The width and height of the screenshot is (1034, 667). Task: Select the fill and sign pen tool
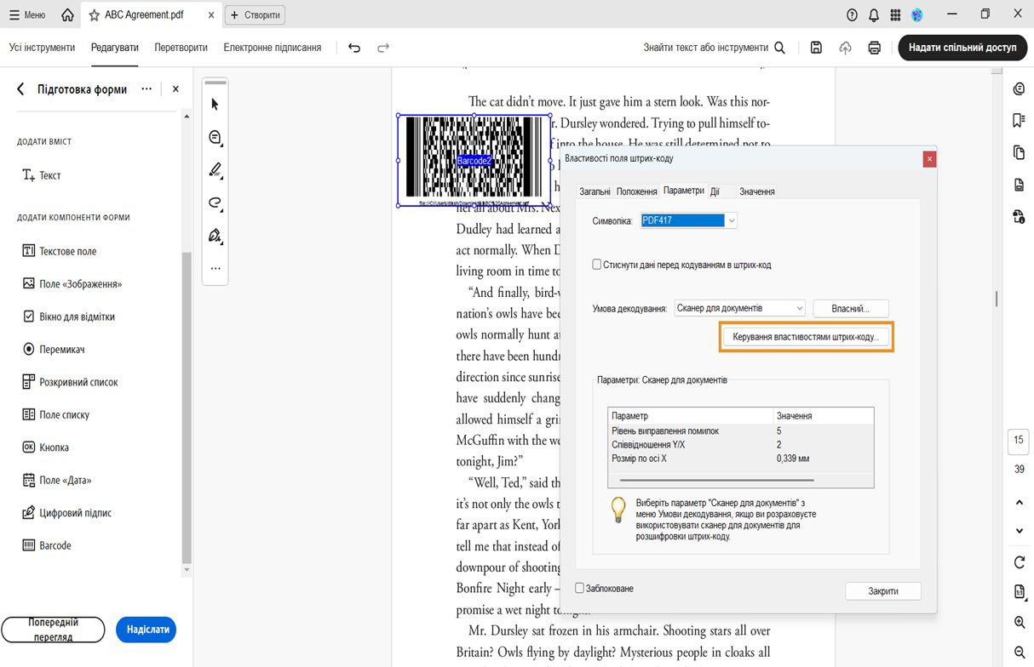[x=215, y=236]
